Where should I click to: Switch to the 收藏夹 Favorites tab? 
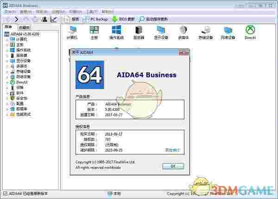pyautogui.click(x=24, y=27)
